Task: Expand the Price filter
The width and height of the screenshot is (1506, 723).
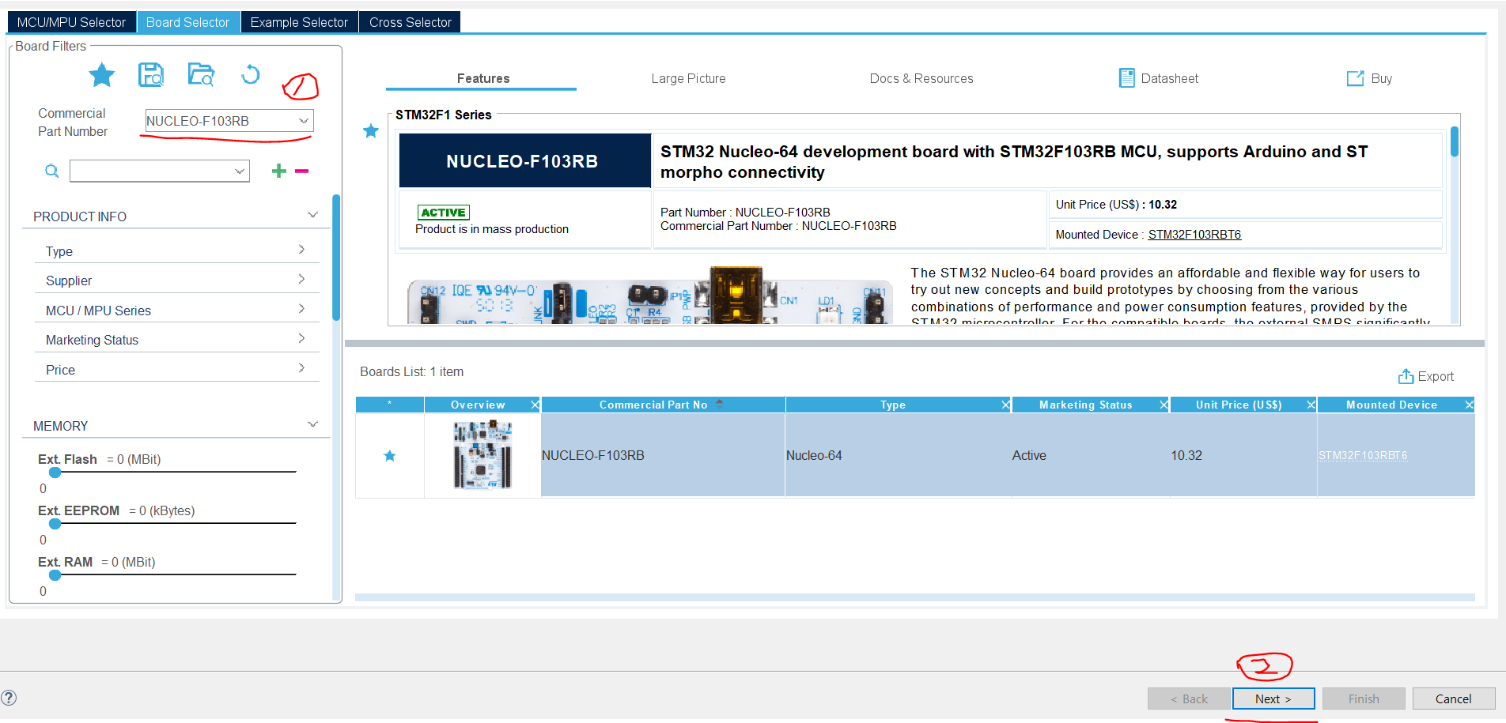Action: [301, 368]
